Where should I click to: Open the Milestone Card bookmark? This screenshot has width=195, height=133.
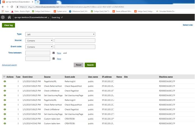(x=79, y=11)
